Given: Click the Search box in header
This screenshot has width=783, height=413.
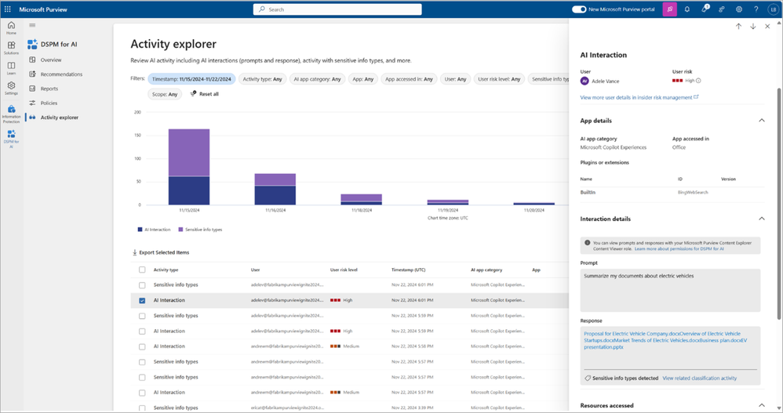Looking at the screenshot, I should click(x=337, y=9).
